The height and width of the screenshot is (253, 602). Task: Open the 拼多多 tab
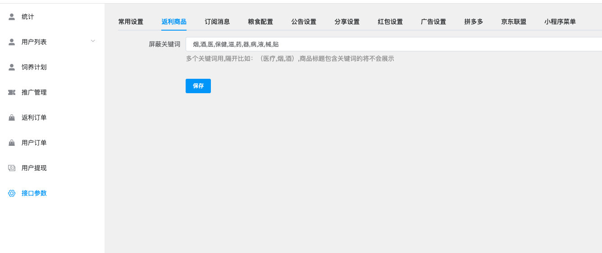coord(474,22)
